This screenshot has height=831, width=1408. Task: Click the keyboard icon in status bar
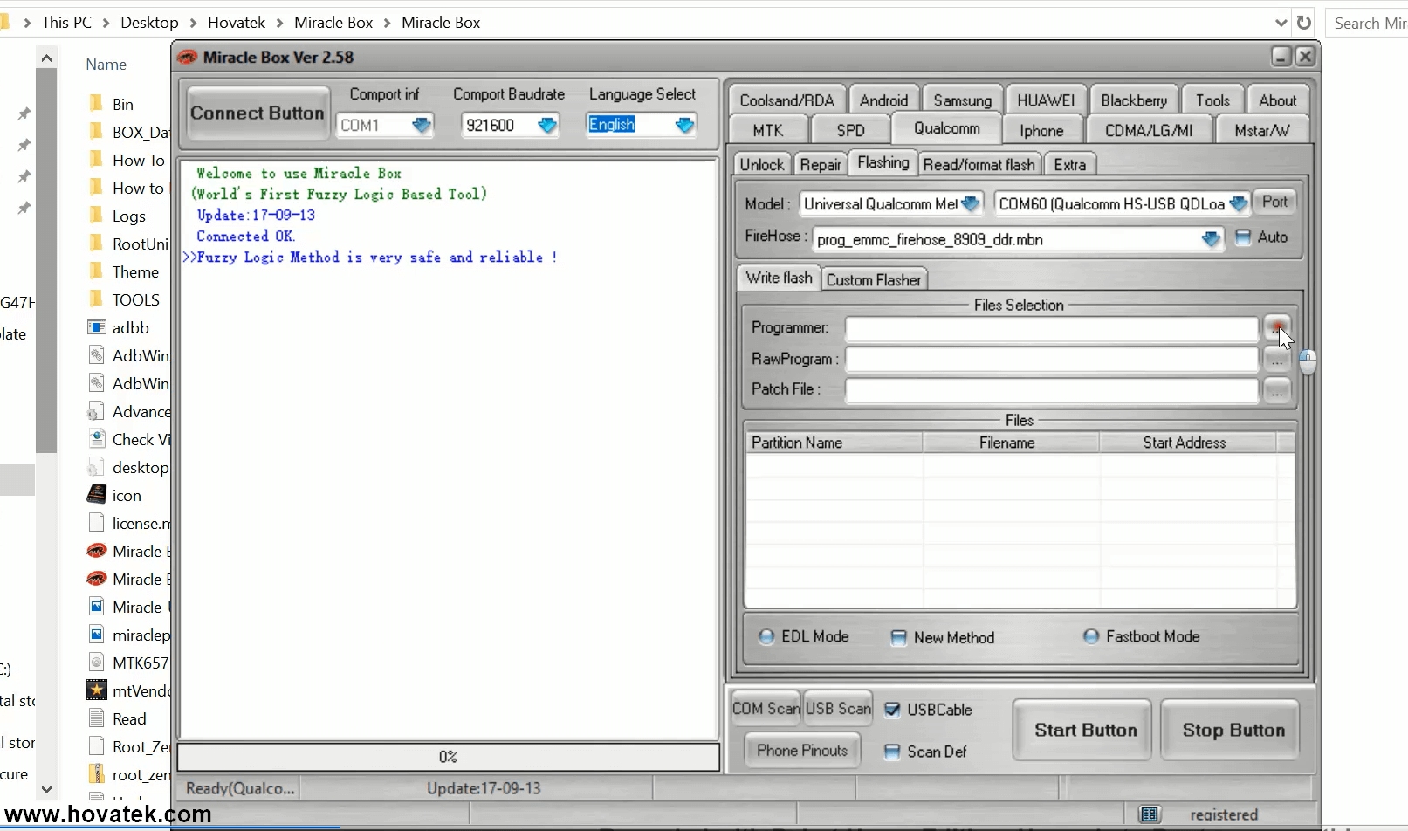[x=1150, y=814]
